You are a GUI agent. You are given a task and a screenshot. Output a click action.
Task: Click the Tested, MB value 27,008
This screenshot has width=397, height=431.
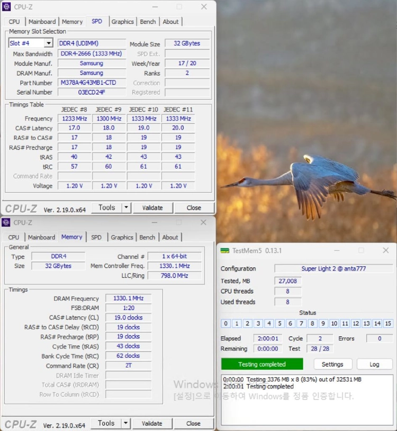click(287, 281)
